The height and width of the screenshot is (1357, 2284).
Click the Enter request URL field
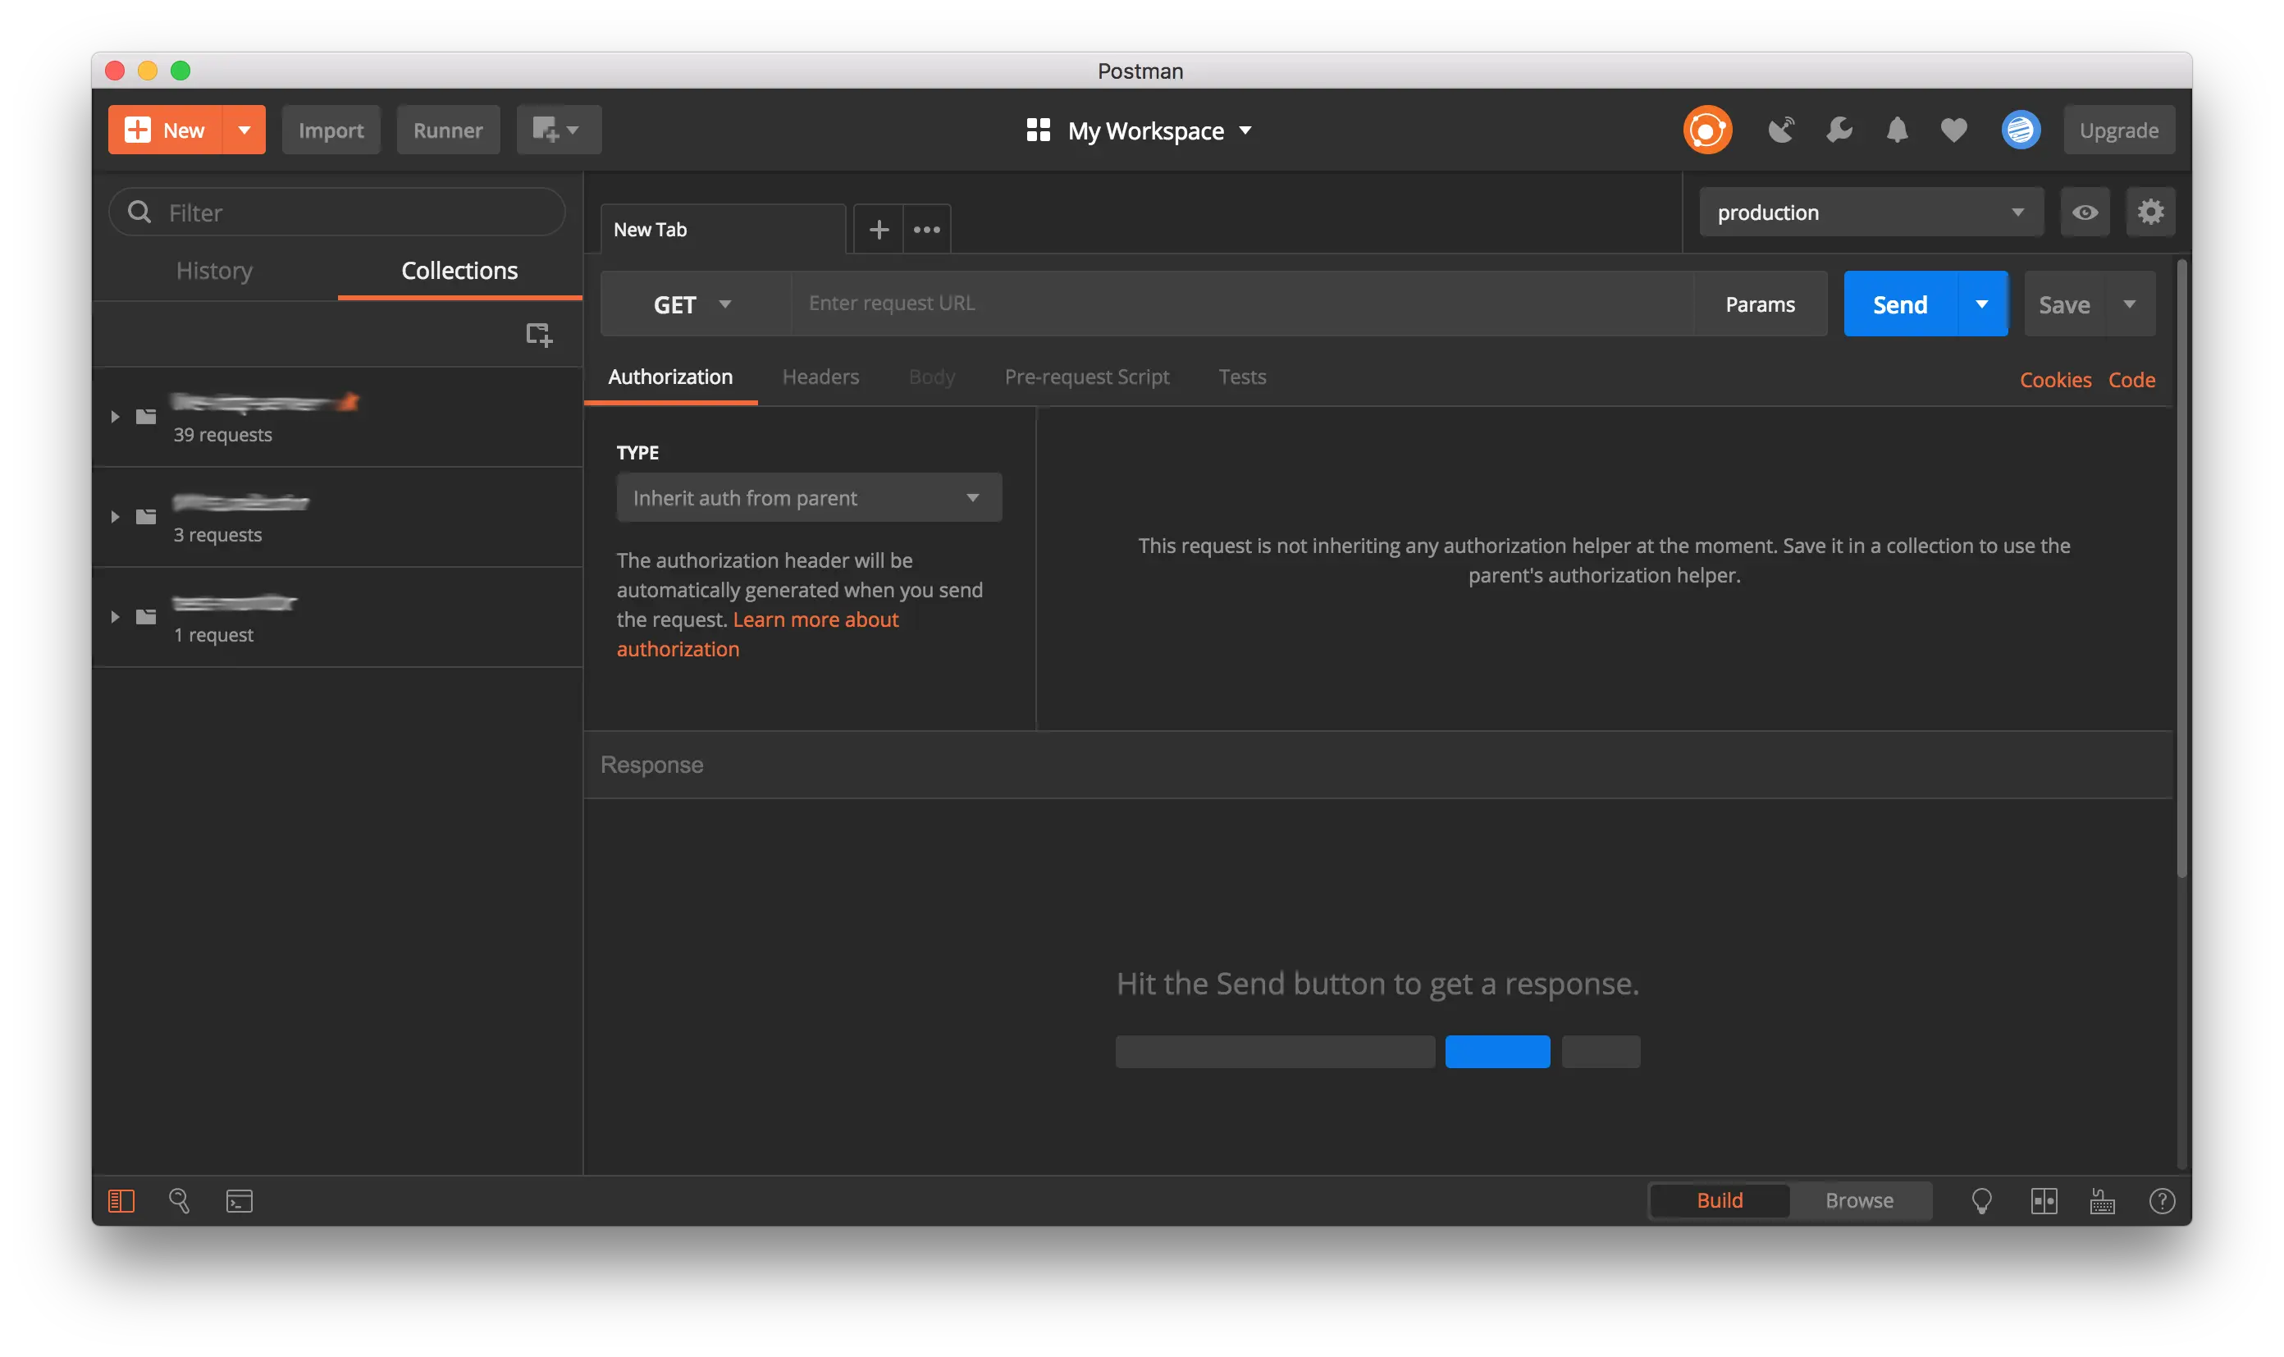click(1239, 304)
